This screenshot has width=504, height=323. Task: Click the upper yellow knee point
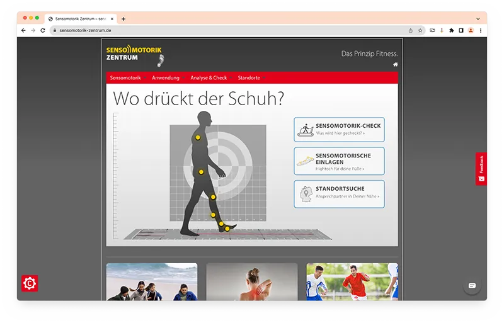pyautogui.click(x=213, y=197)
